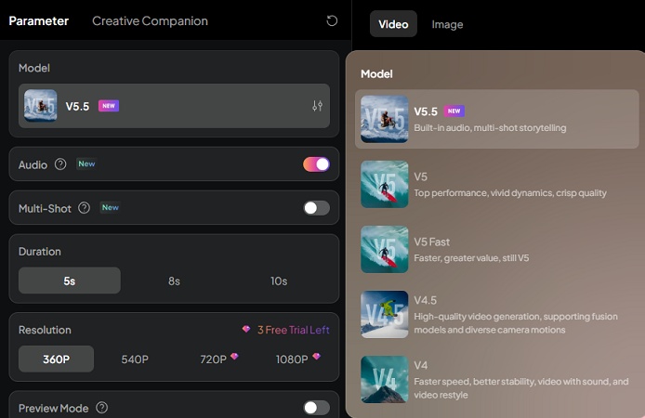
Task: Choose the V5 Fast model option
Action: click(497, 250)
